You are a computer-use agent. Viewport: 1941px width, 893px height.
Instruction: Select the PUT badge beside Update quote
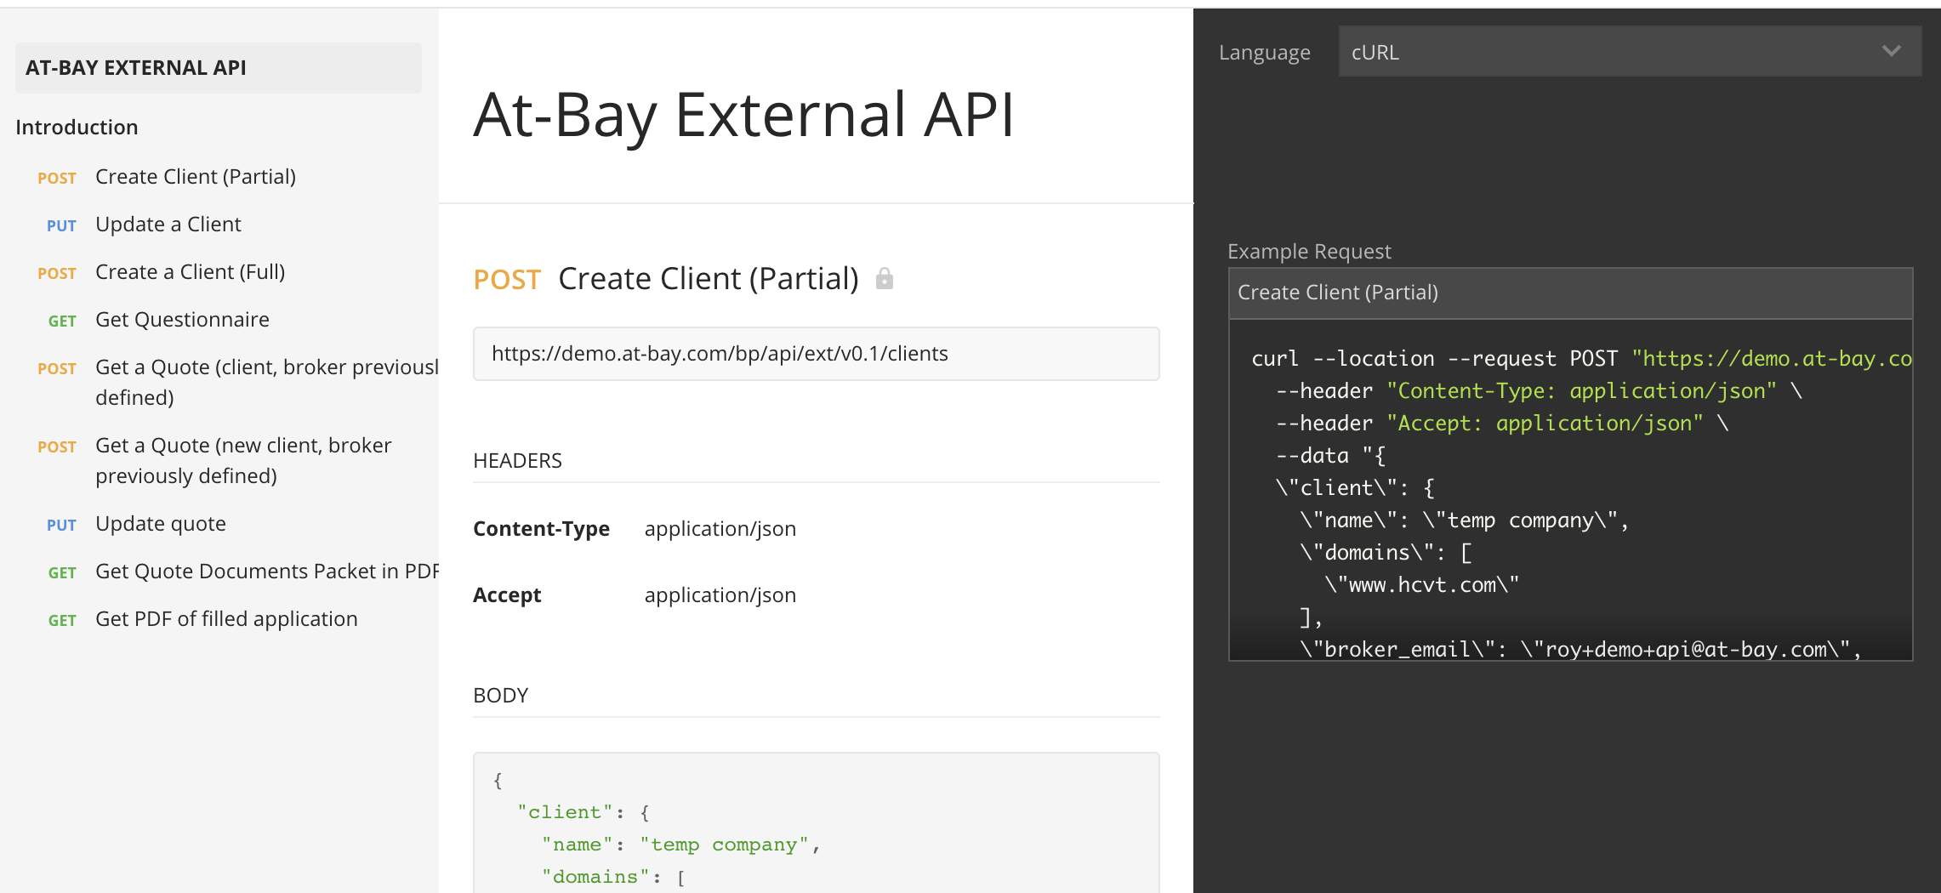pyautogui.click(x=60, y=525)
